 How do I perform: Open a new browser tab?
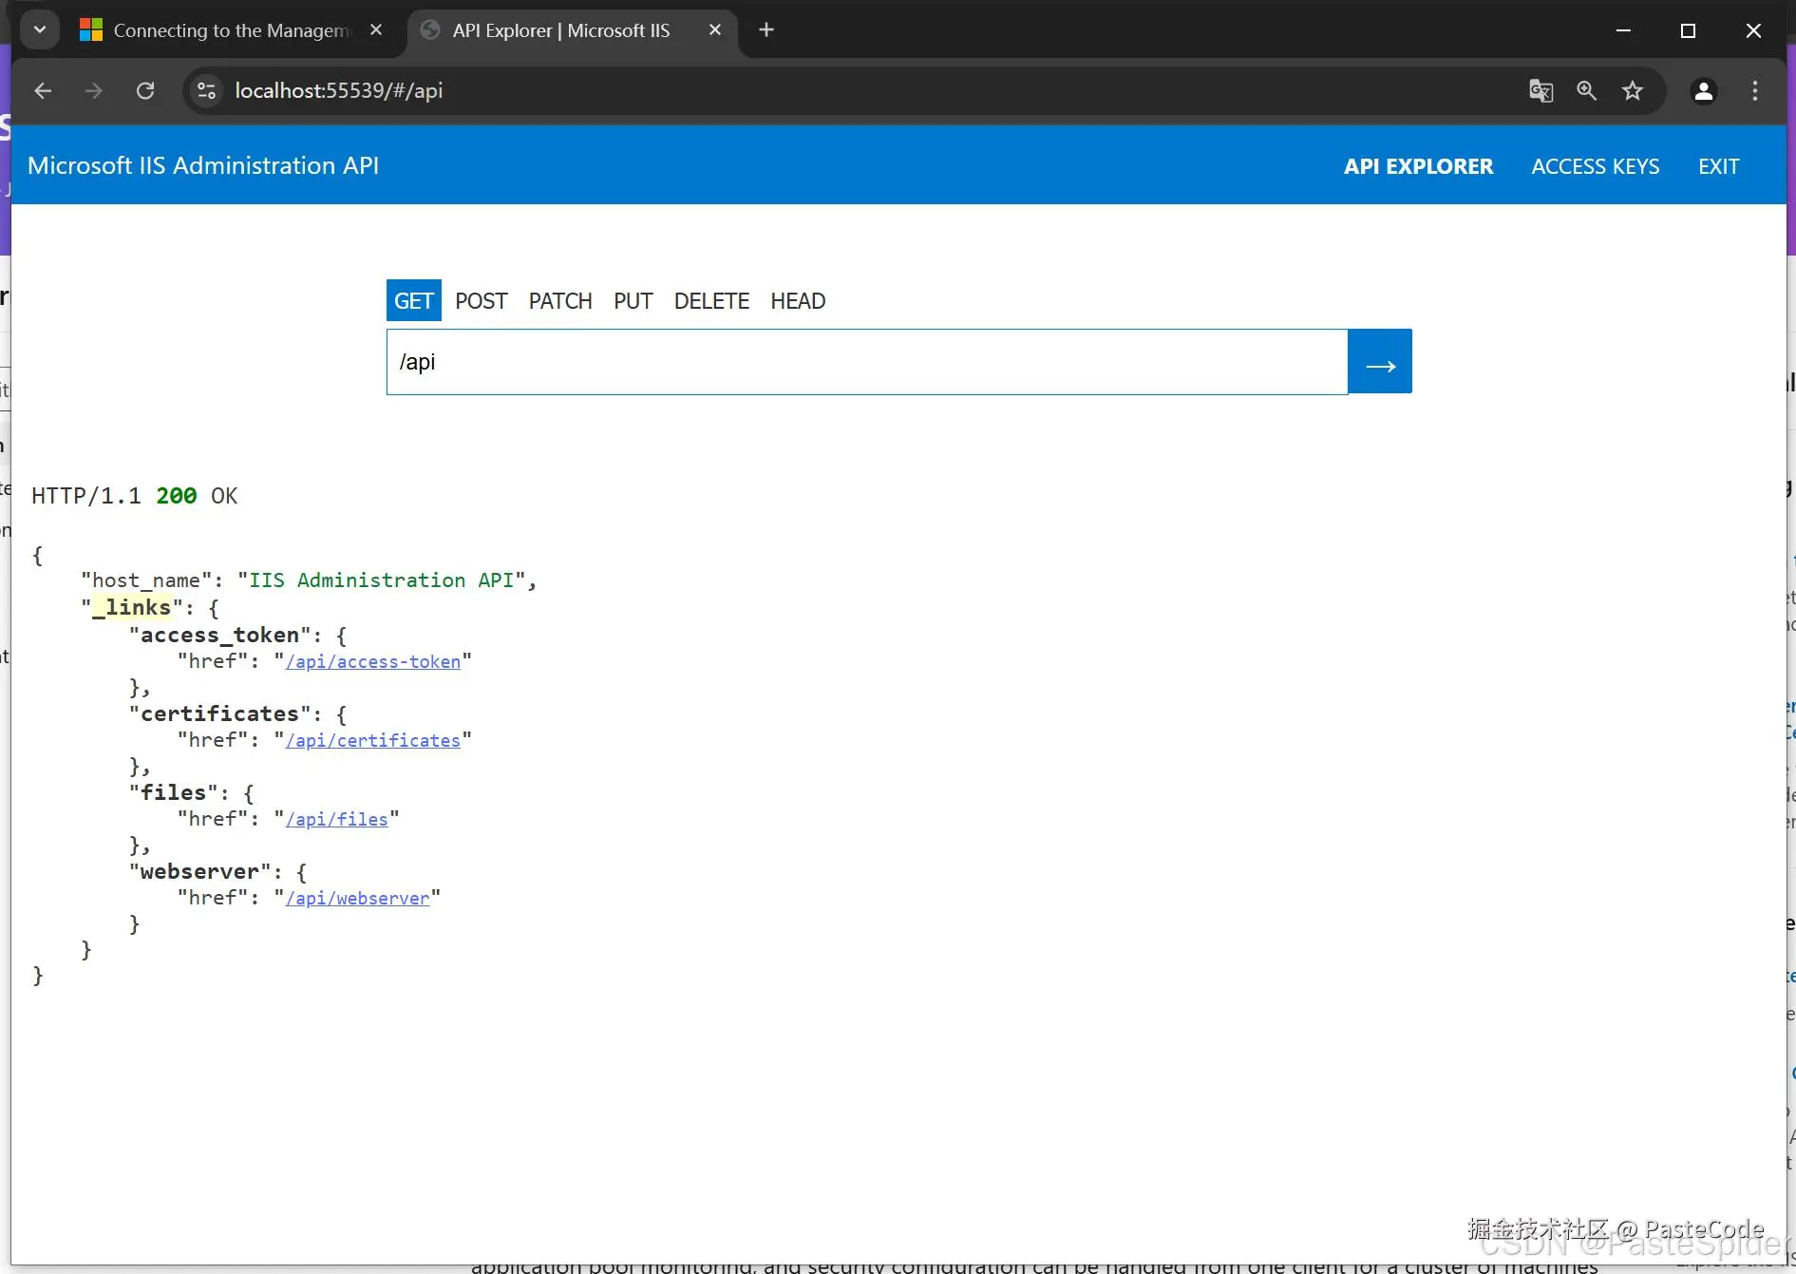coord(766,30)
